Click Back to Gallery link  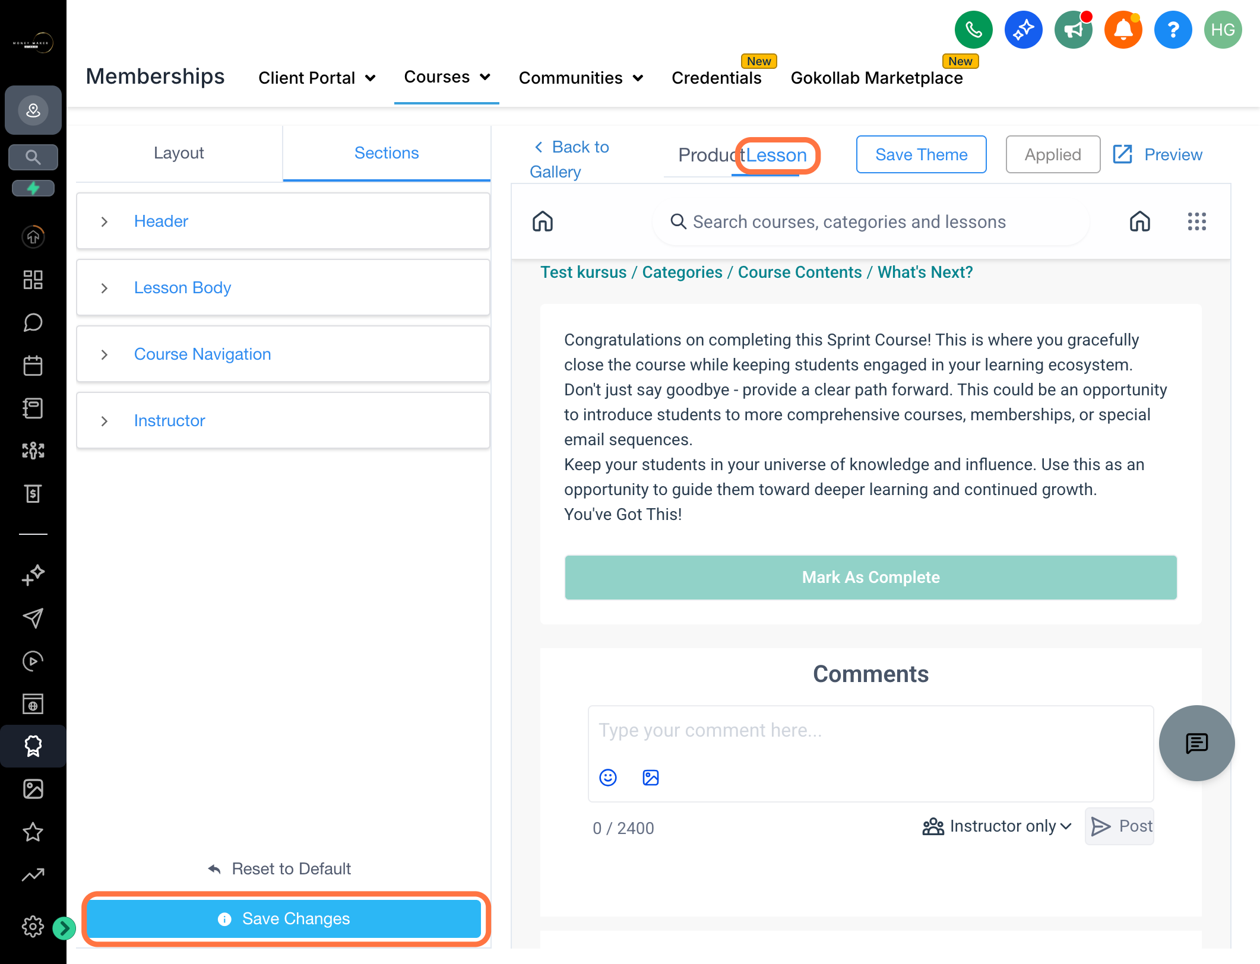coord(570,159)
